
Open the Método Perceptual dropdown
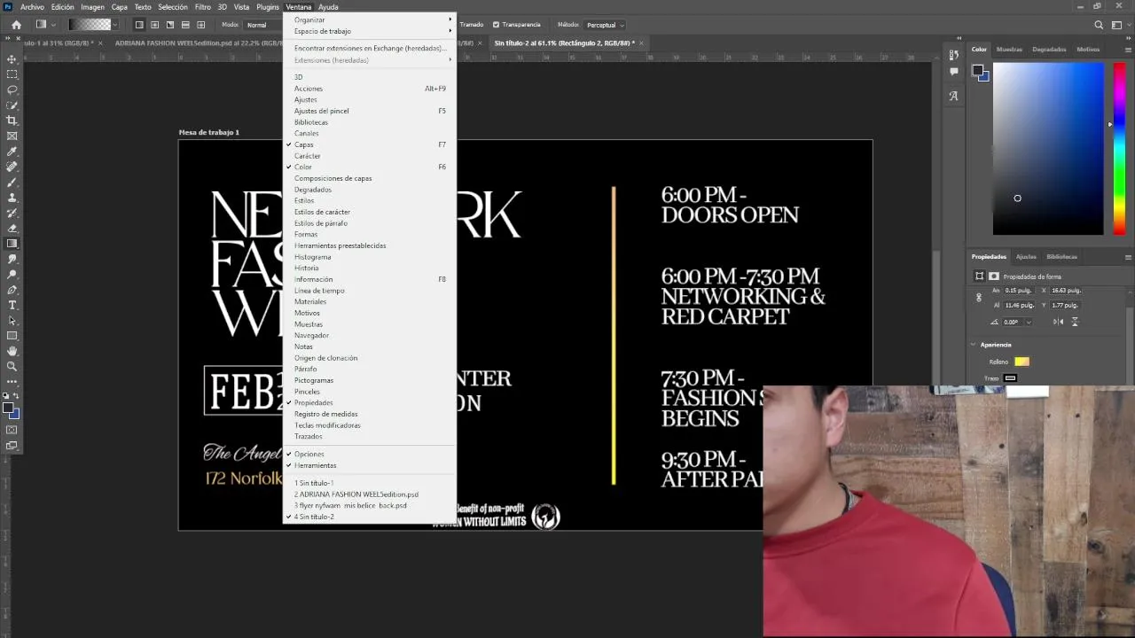[x=605, y=25]
